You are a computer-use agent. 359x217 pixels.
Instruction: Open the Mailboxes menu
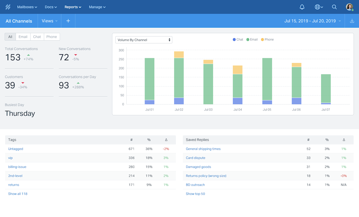pyautogui.click(x=27, y=7)
